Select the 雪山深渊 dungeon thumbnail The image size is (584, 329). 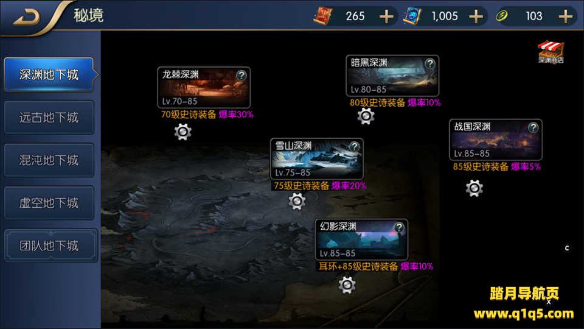point(316,159)
